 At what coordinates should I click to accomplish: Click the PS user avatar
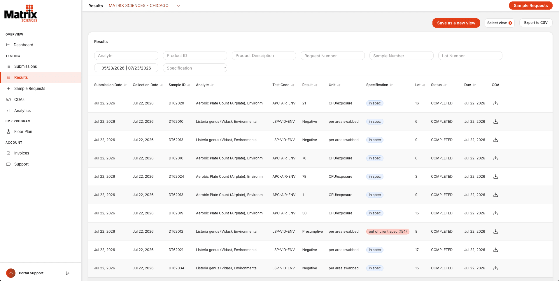pos(11,273)
